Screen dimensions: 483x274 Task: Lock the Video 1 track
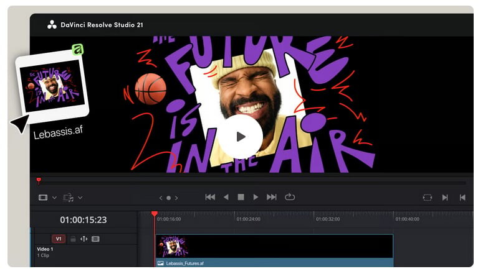[x=72, y=239]
